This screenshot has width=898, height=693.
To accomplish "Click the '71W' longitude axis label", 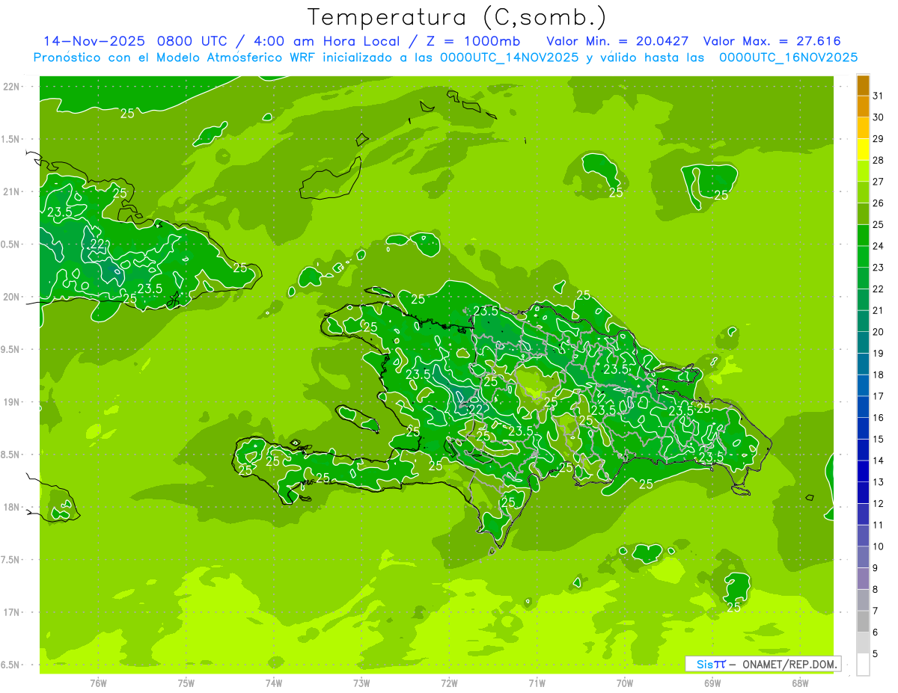I will coord(537,683).
